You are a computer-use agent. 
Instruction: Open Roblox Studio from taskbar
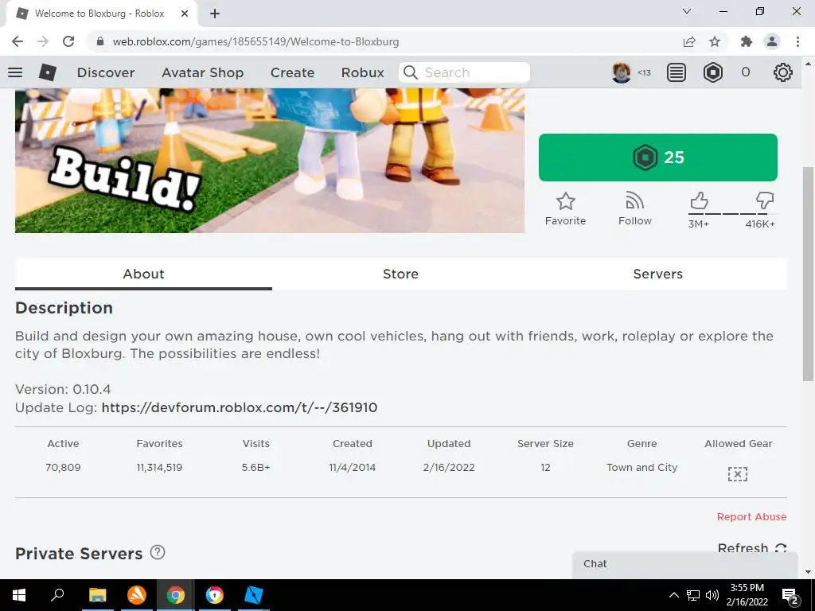[253, 595]
